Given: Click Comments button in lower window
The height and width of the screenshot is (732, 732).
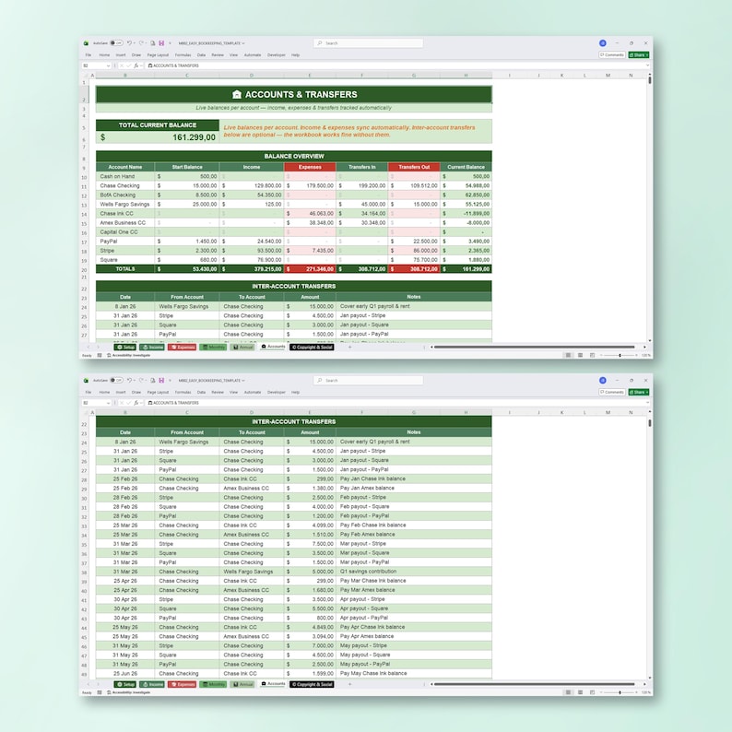Looking at the screenshot, I should coord(611,392).
